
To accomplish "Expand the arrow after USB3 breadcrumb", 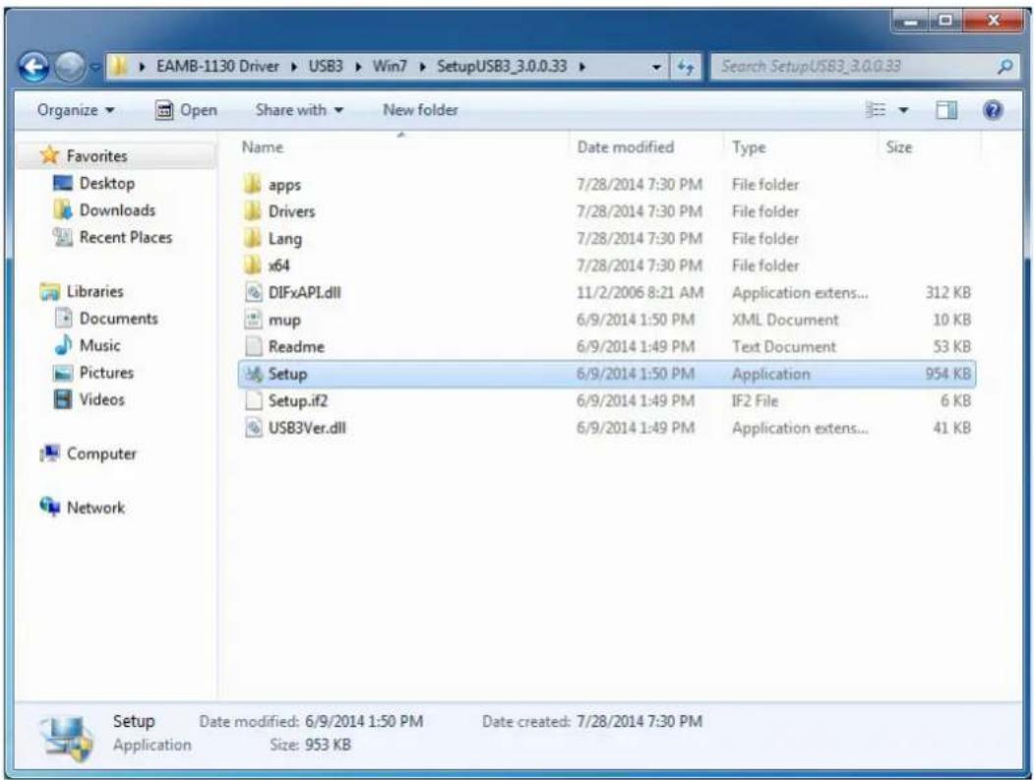I will click(x=358, y=67).
